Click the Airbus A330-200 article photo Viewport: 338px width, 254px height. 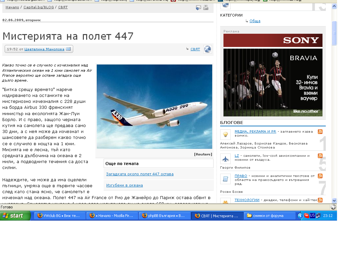(154, 106)
